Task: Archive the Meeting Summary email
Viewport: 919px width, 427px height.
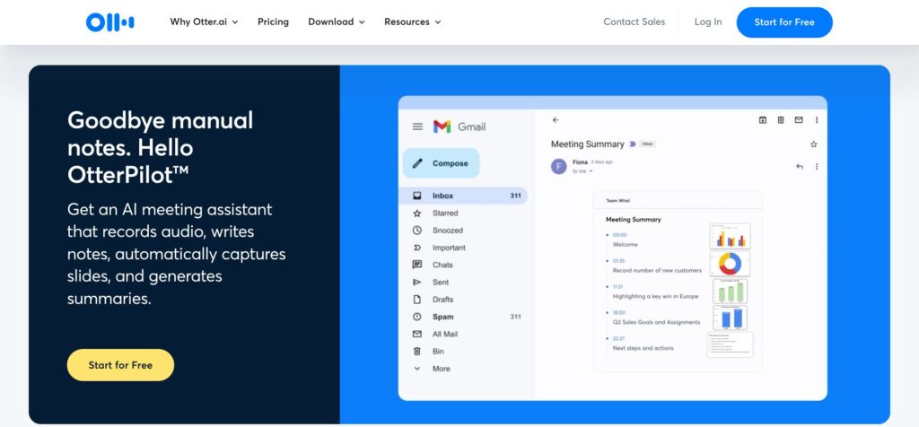Action: [763, 120]
